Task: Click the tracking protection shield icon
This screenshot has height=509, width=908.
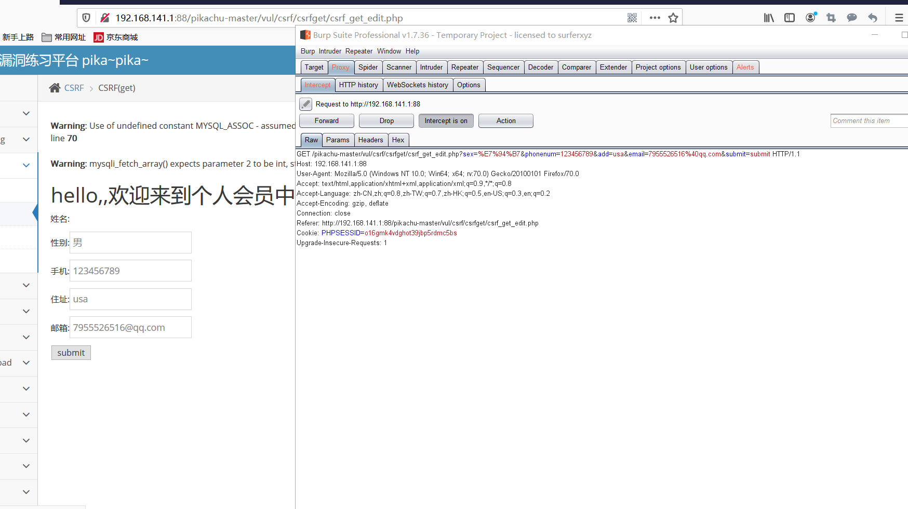Action: click(x=86, y=18)
